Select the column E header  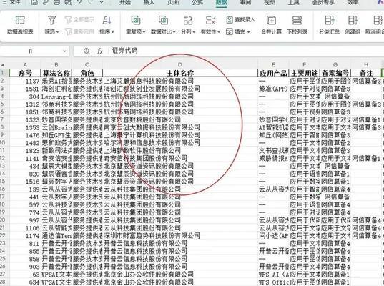(x=273, y=65)
